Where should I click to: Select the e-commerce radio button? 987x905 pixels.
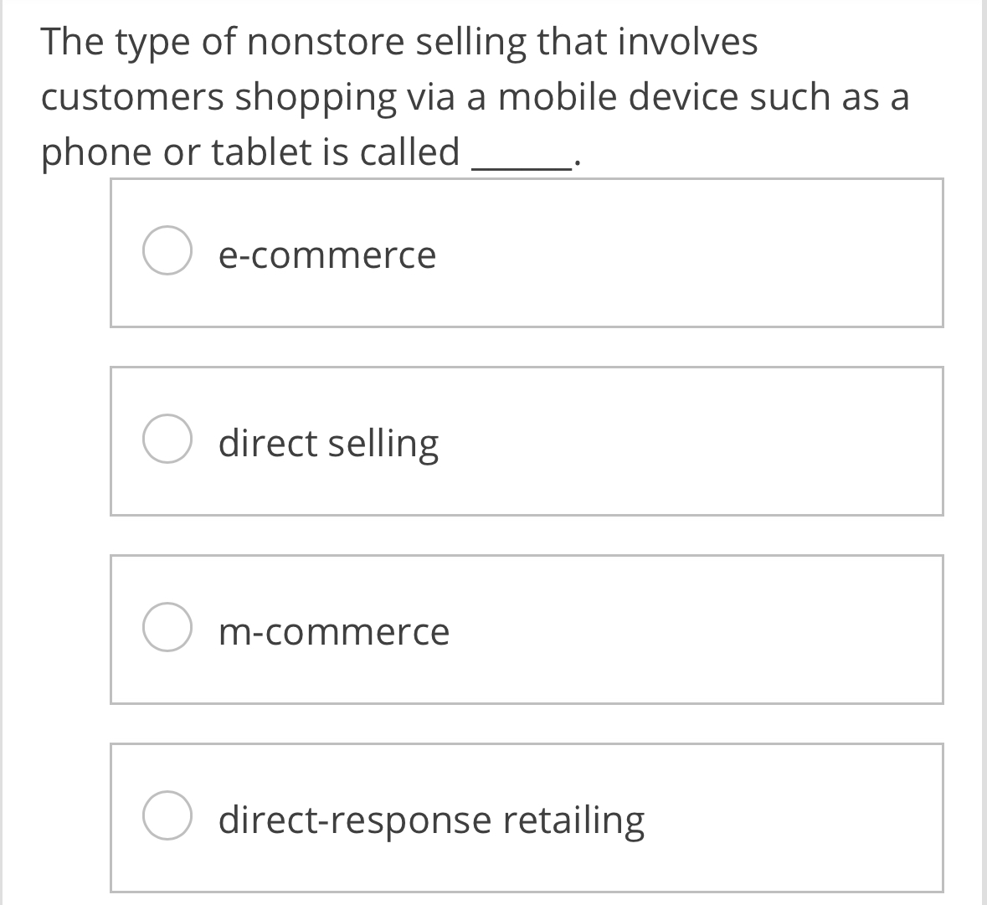169,249
